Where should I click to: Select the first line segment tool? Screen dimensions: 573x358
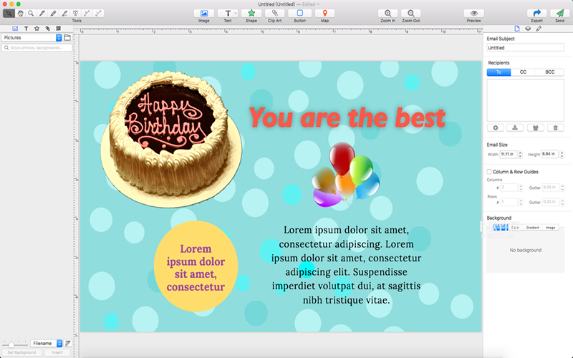(87, 14)
